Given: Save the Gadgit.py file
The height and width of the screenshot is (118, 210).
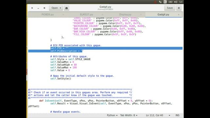Looking at the screenshot, I should point(170,8).
